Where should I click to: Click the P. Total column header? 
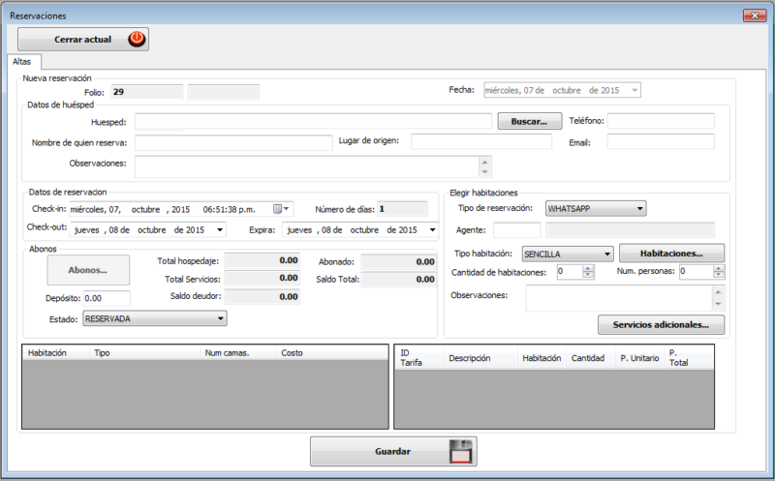[689, 358]
